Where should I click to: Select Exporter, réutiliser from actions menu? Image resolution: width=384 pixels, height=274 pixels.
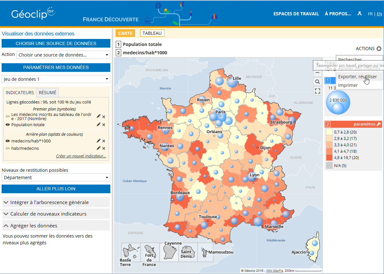click(x=357, y=77)
